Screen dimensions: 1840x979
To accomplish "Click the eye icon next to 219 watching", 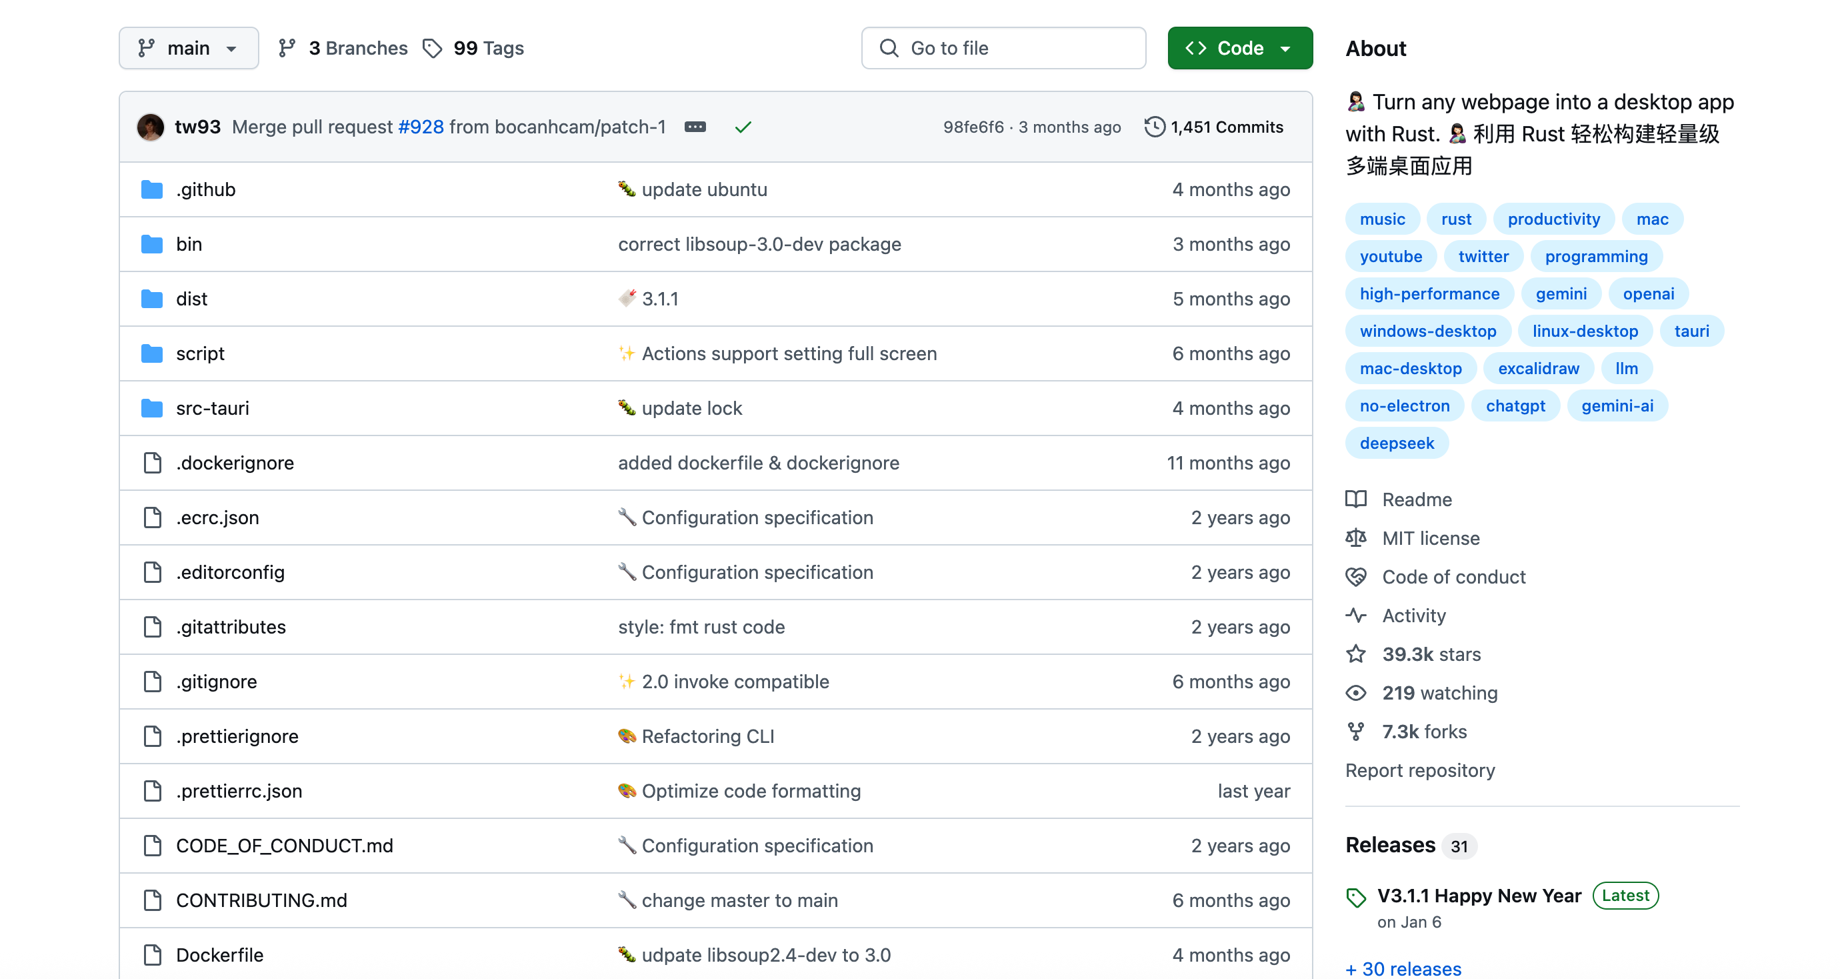I will [1356, 692].
